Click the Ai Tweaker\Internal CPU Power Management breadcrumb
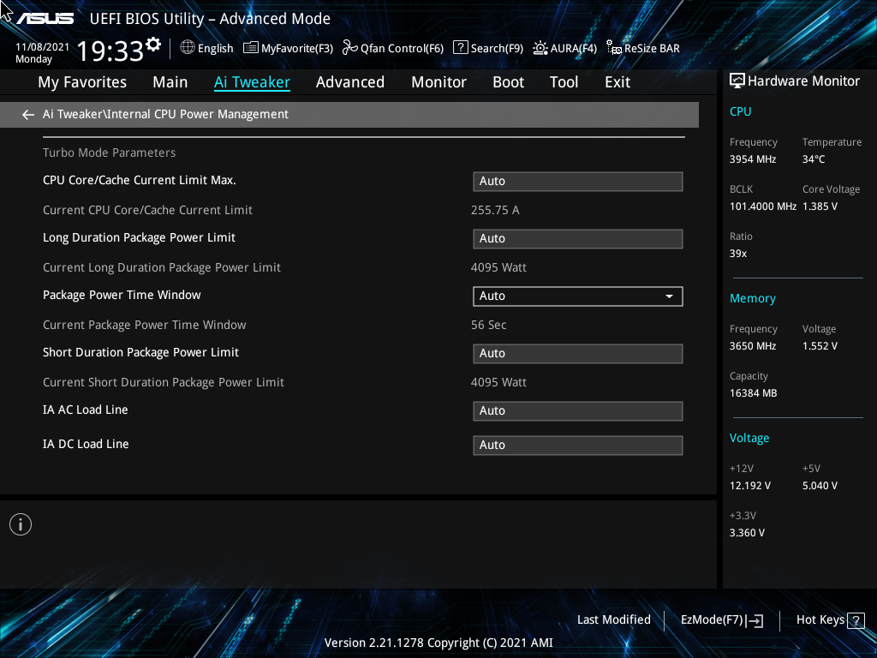 (x=165, y=114)
